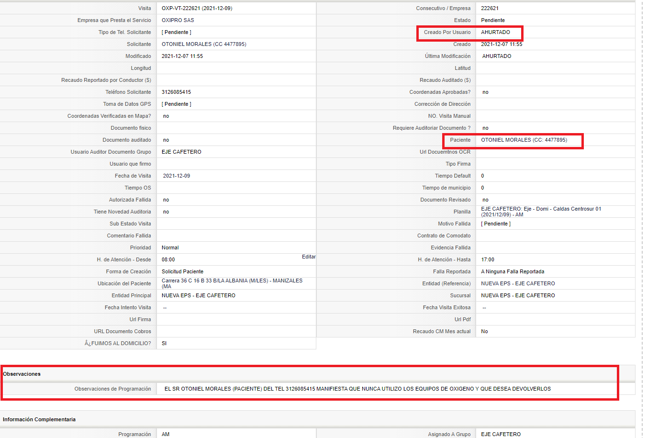Click Asignado A Grupo value EJE CAFETERO

click(501, 434)
